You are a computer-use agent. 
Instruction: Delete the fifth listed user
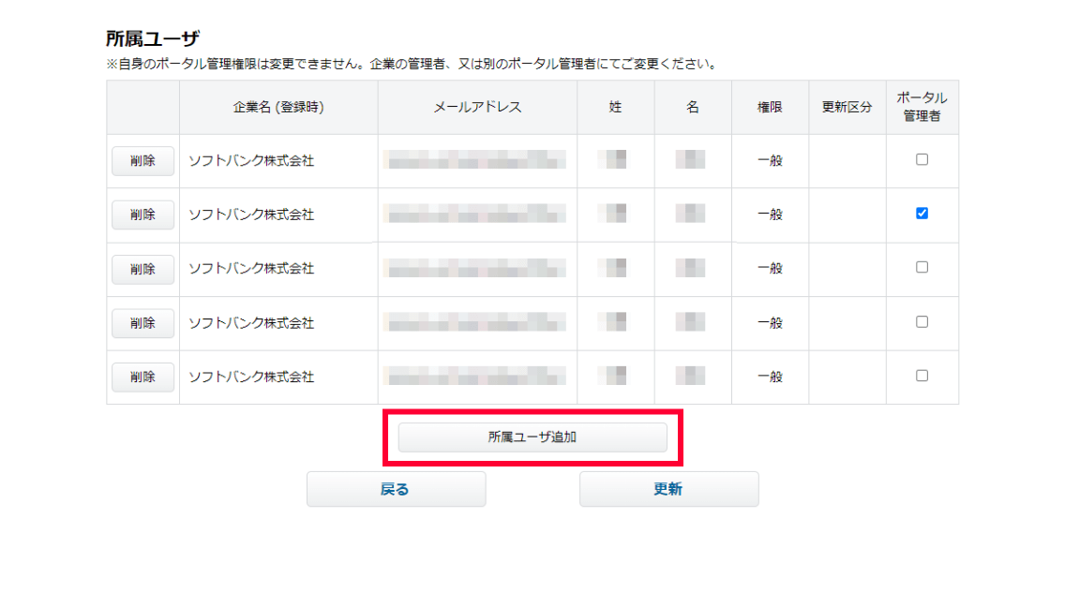point(142,377)
